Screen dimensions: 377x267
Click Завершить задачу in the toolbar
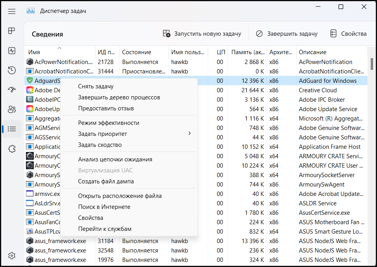(x=287, y=34)
